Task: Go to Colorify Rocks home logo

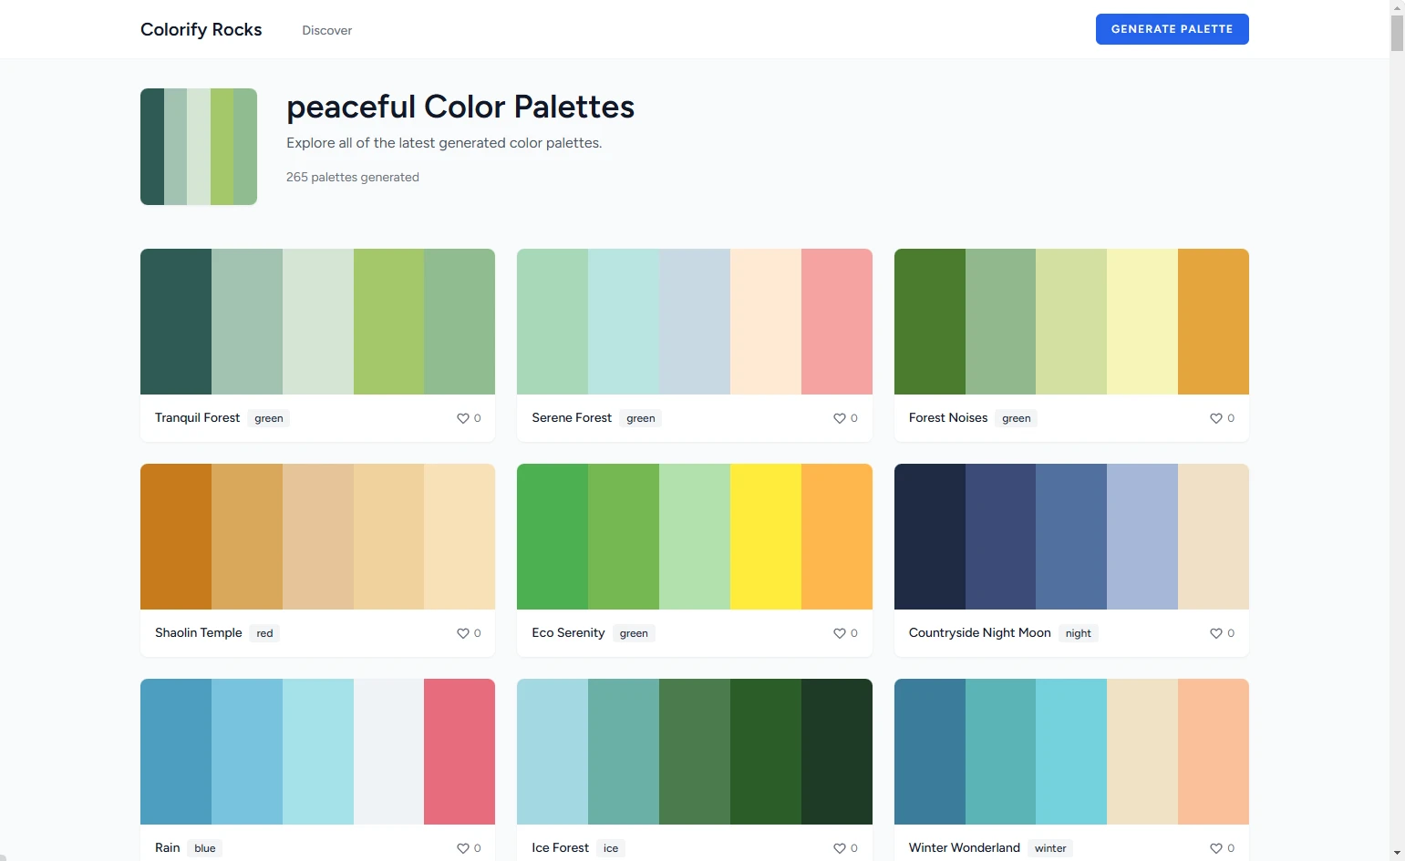Action: [201, 29]
